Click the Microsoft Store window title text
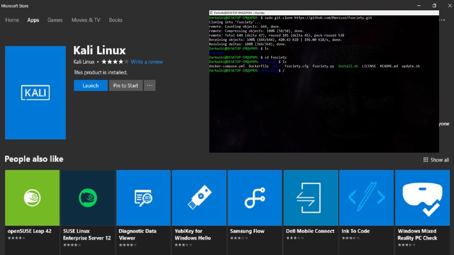The height and width of the screenshot is (255, 454). coord(15,6)
